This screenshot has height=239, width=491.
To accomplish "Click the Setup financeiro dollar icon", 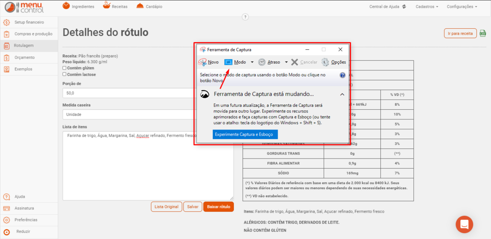I will pos(7,22).
